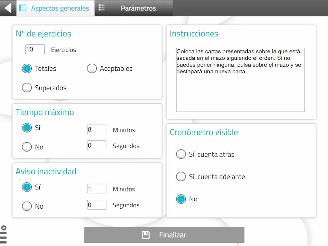The width and height of the screenshot is (328, 246).
Task: Click the Aspectos generales list icon
Action: (x=23, y=8)
